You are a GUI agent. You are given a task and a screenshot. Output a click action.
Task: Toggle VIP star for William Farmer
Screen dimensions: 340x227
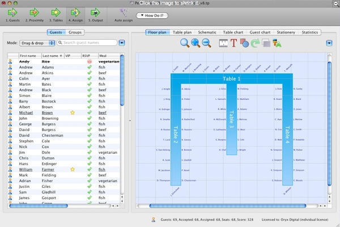(72, 169)
